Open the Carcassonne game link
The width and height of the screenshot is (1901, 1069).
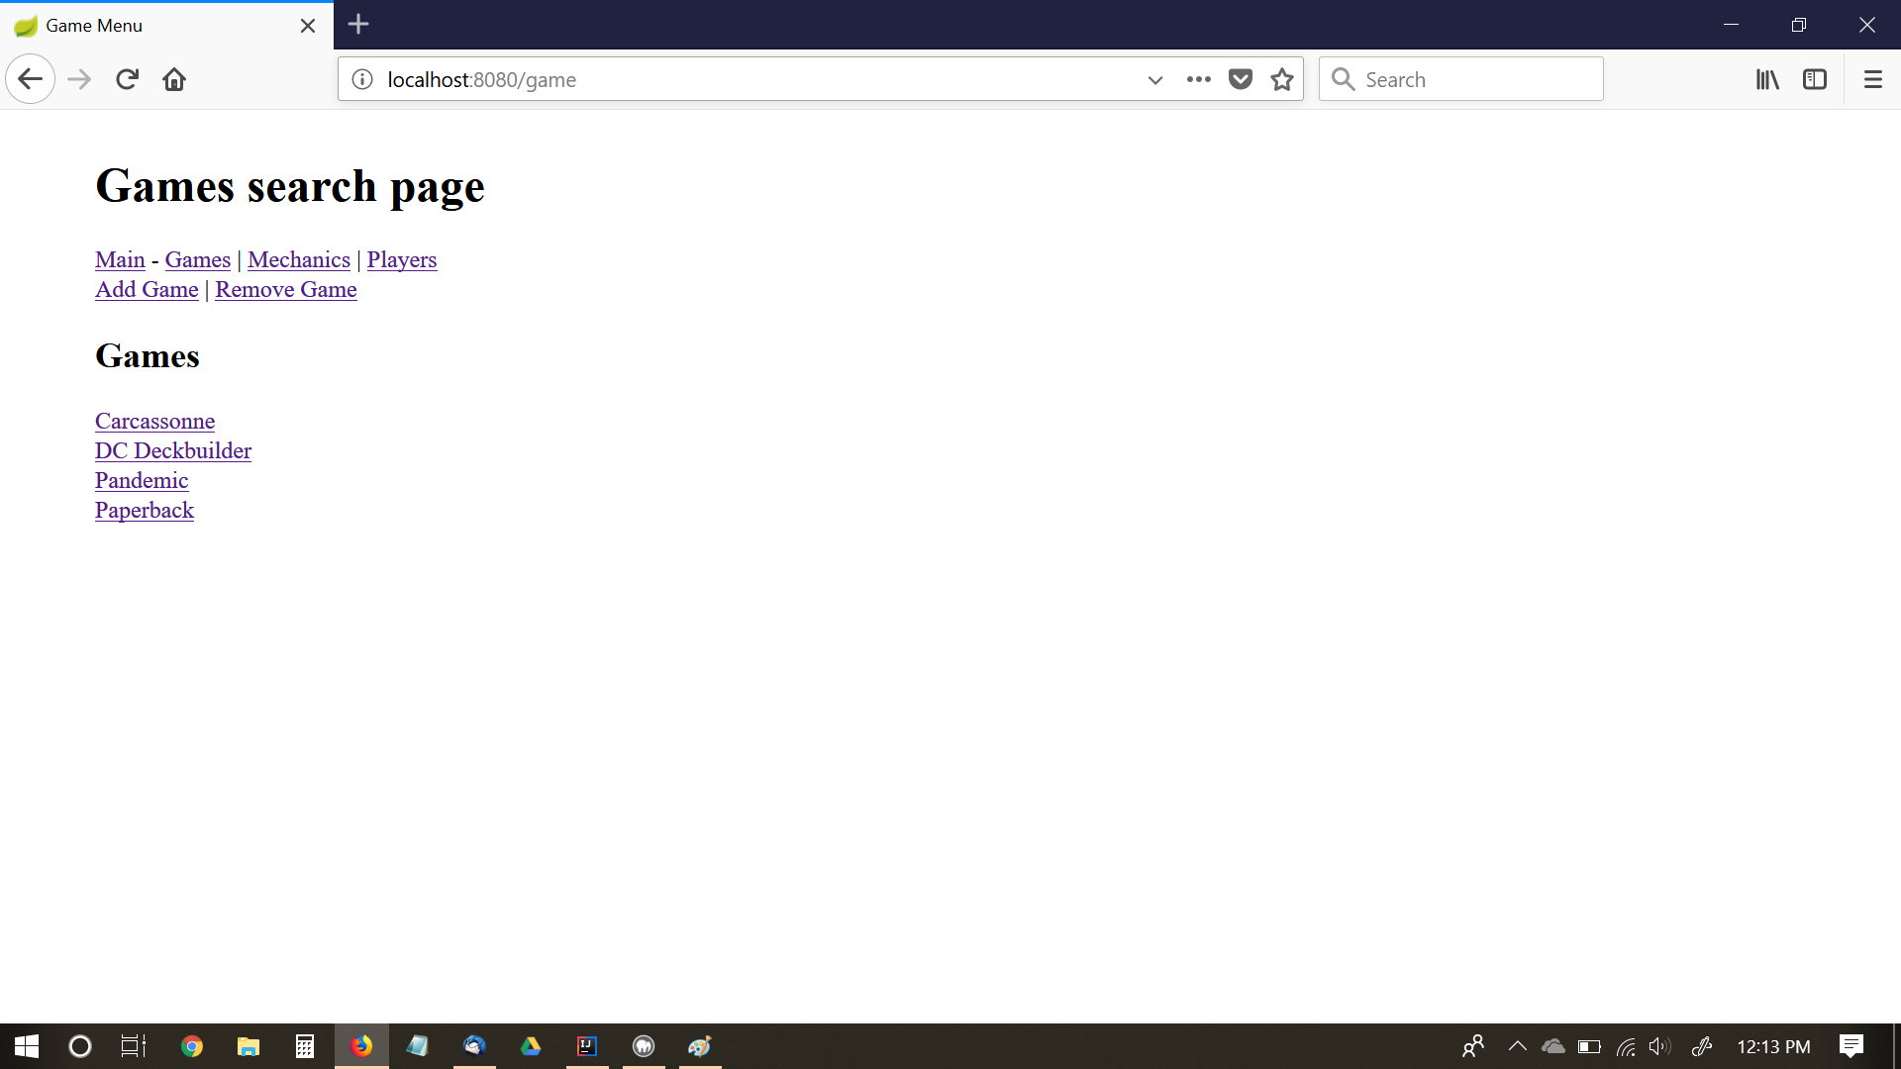pyautogui.click(x=154, y=421)
